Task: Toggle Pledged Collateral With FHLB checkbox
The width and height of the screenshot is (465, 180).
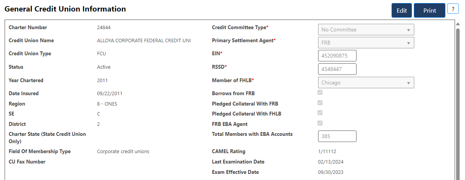Action: pos(320,113)
